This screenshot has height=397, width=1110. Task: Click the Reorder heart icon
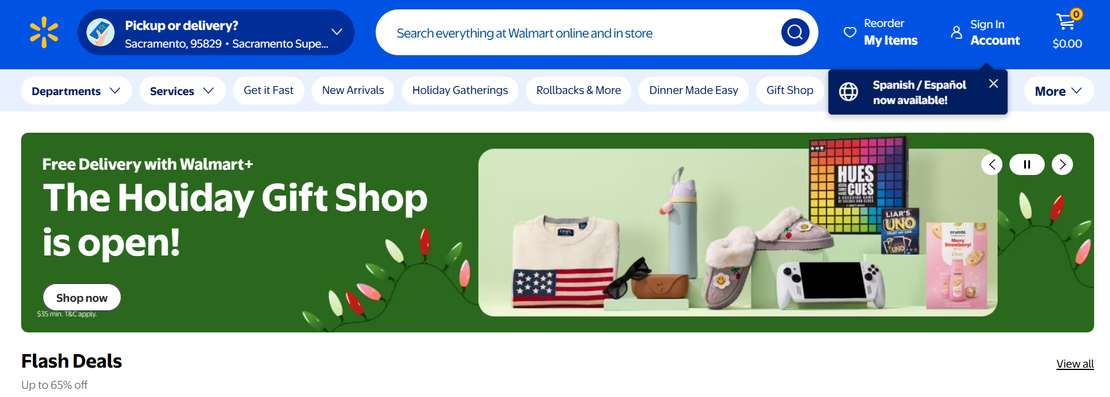(850, 32)
